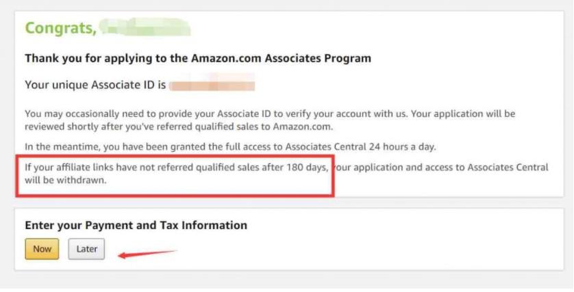574x292 pixels.
Task: Click the 'will be withdrawn.' text
Action: tap(66, 181)
